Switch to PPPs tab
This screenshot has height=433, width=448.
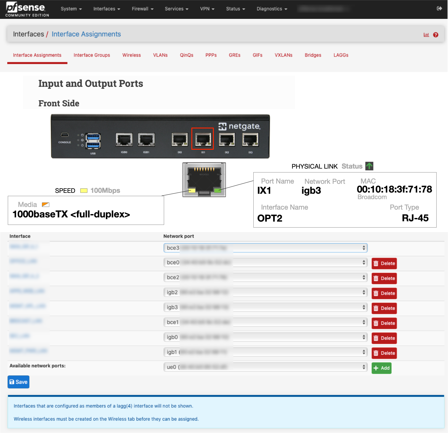[x=211, y=55]
